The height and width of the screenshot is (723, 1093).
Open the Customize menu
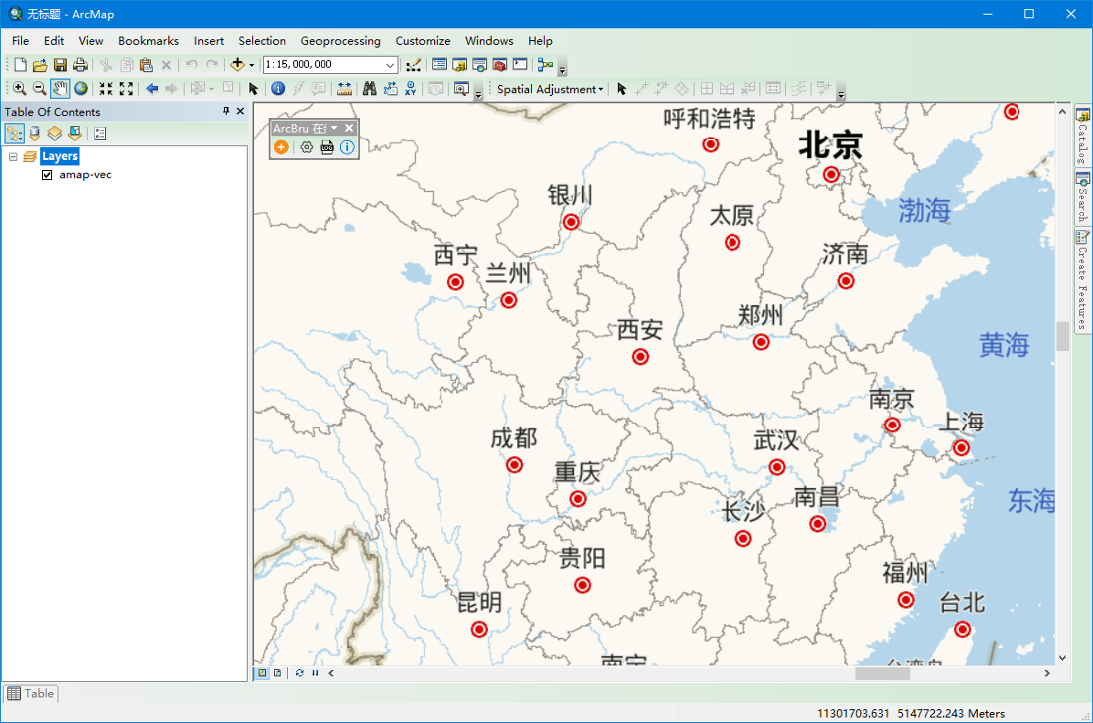[423, 41]
